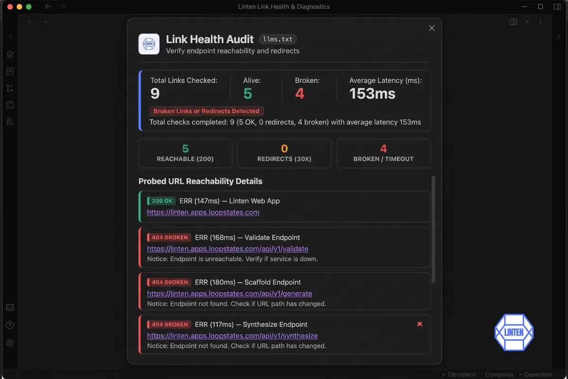Open the branch graph icon in sidebar
The image size is (568, 379).
click(x=10, y=88)
